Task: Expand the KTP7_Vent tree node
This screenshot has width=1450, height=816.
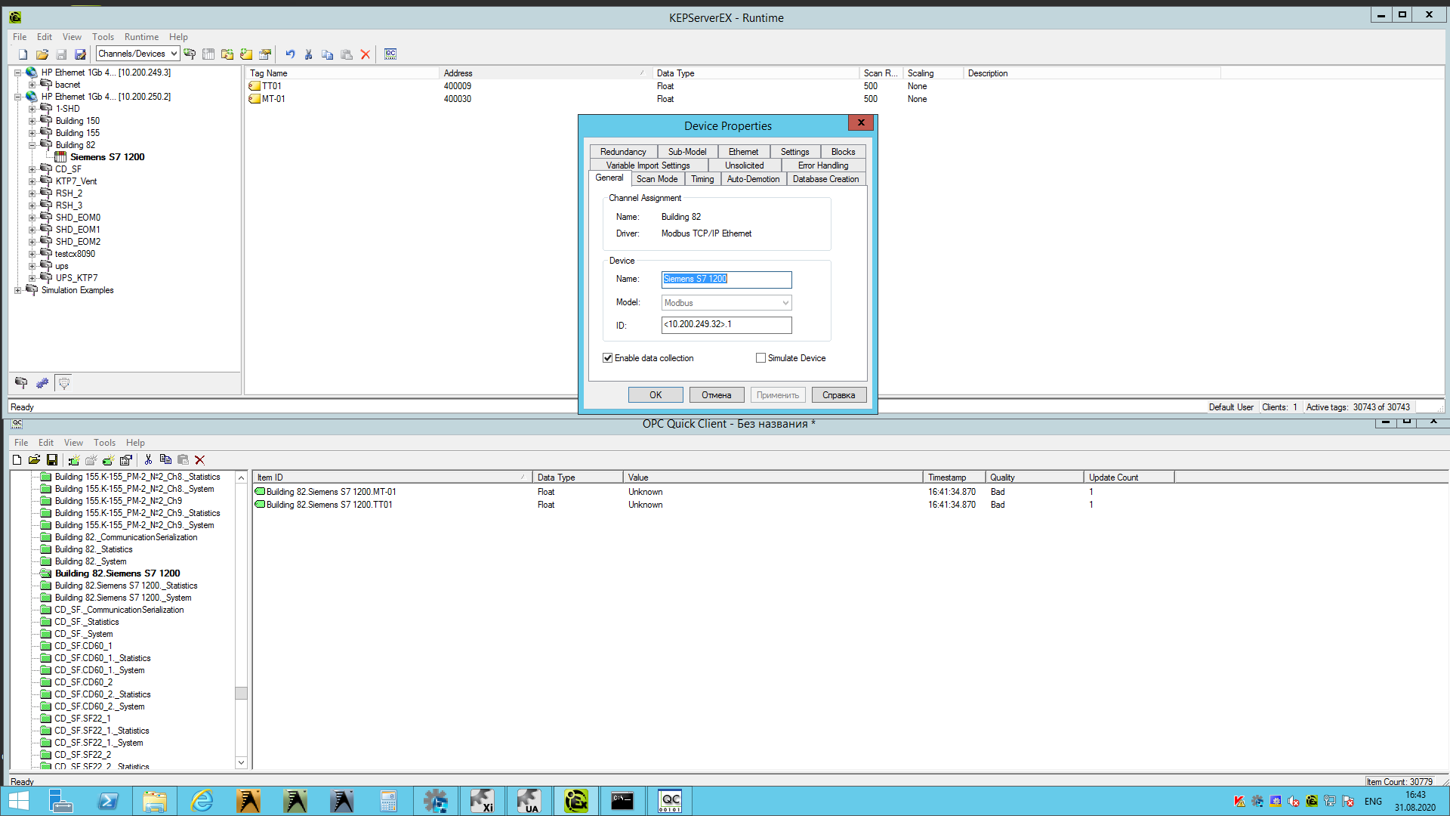Action: pos(33,181)
